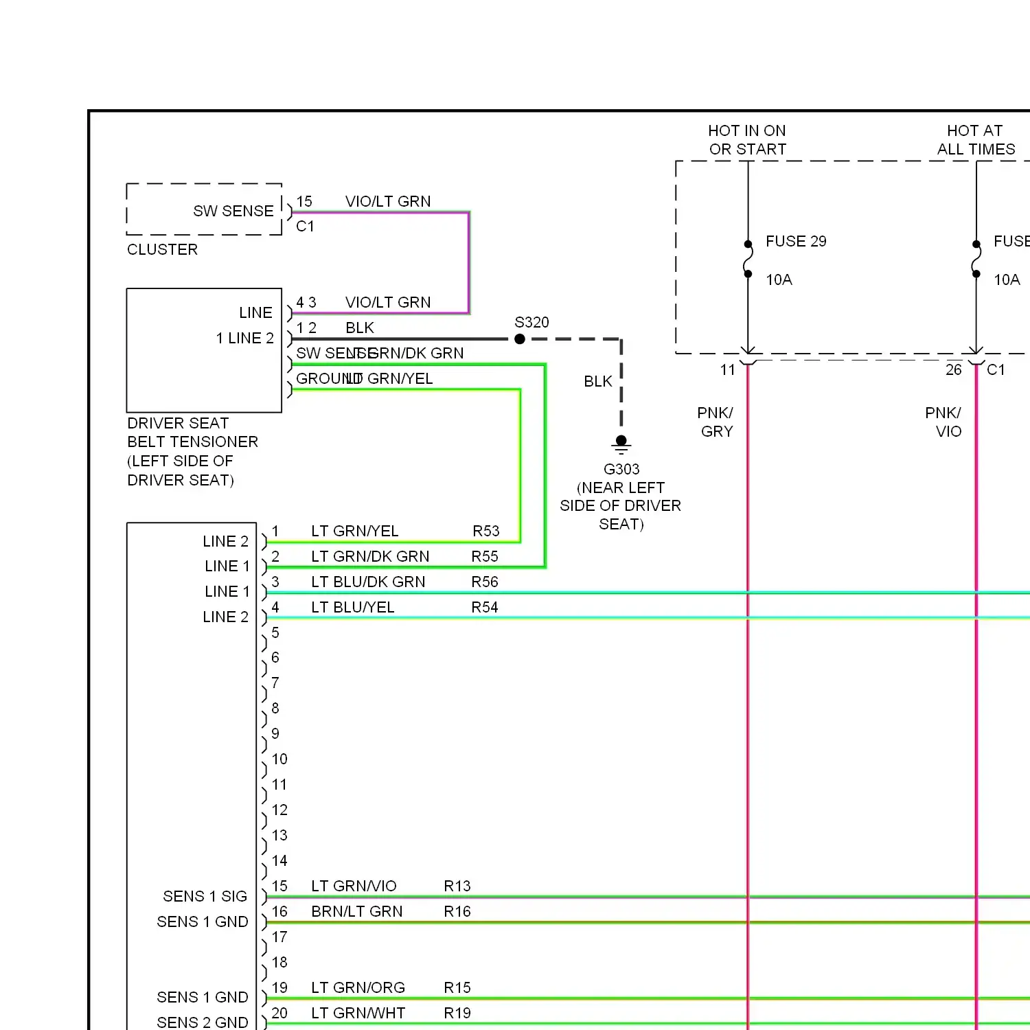Click the C1 label under cluster pin 15
This screenshot has height=1030, width=1030.
(x=305, y=226)
